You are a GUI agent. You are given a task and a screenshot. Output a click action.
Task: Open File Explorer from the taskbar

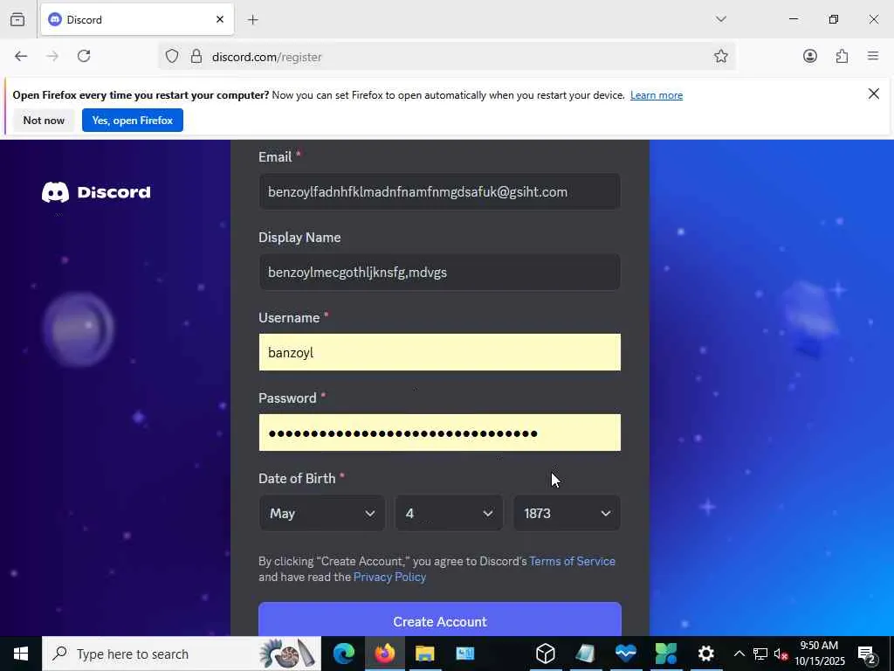coord(425,654)
